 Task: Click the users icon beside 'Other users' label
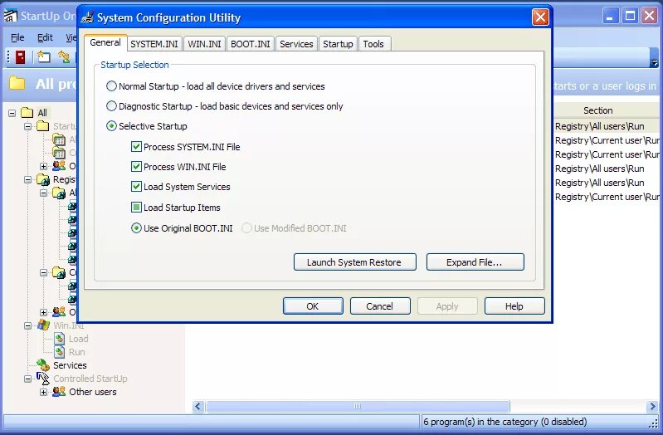point(59,391)
